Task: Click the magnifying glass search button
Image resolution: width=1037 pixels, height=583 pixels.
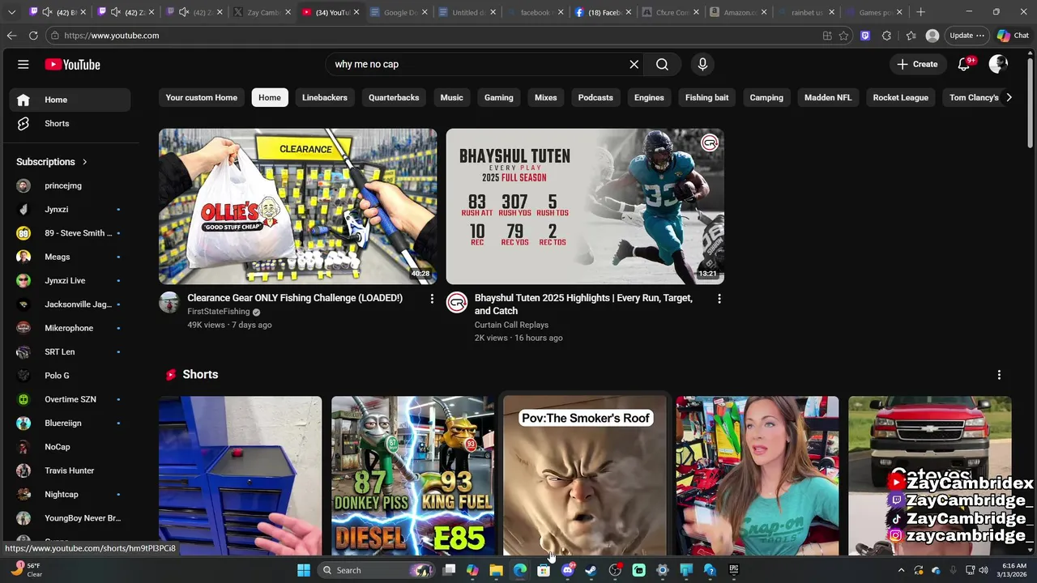Action: (x=662, y=64)
